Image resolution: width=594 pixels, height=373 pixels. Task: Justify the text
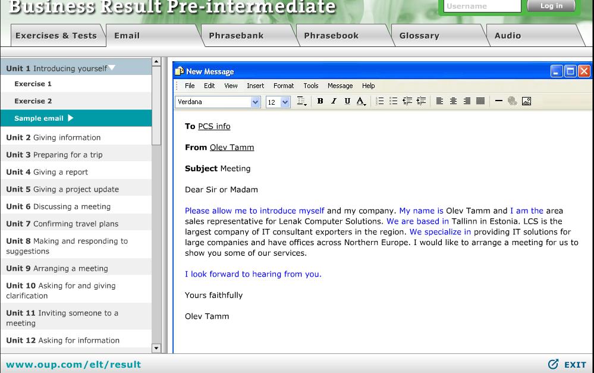pyautogui.click(x=480, y=101)
